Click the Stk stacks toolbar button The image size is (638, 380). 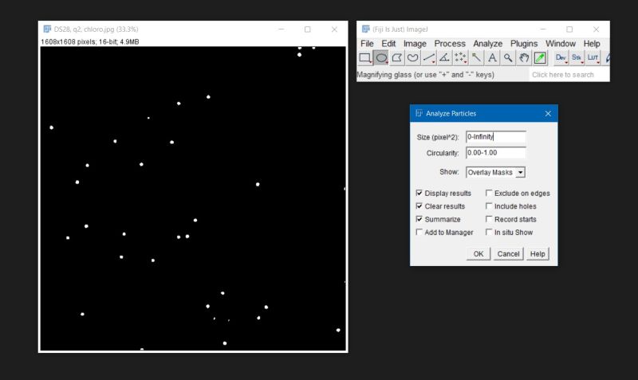click(577, 58)
